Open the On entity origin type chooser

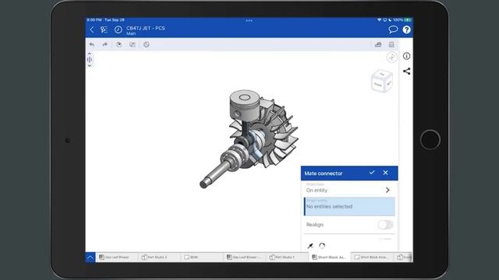349,189
